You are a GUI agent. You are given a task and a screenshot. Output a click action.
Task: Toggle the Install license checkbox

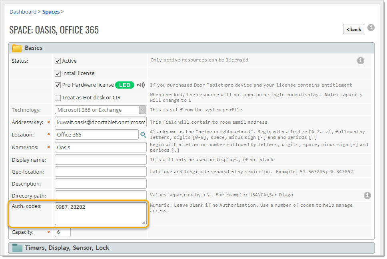58,73
